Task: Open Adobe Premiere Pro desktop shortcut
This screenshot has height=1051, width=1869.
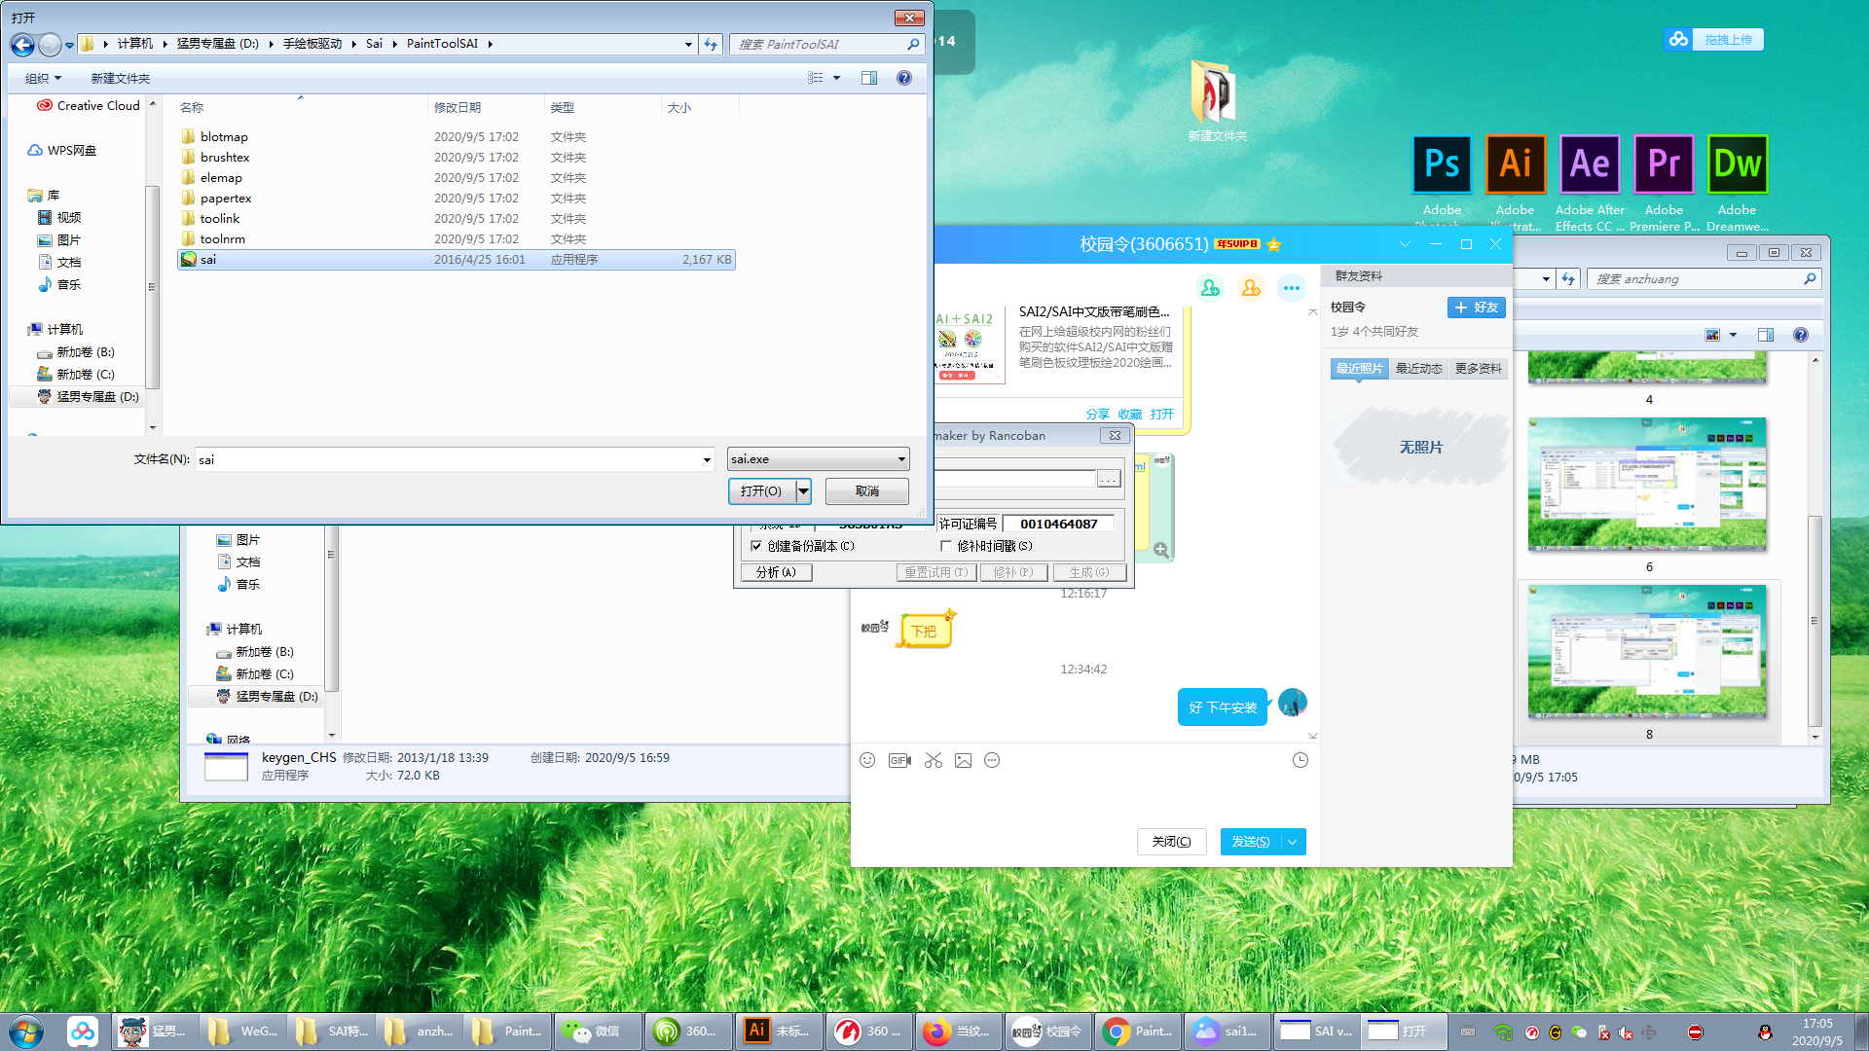Action: point(1664,180)
